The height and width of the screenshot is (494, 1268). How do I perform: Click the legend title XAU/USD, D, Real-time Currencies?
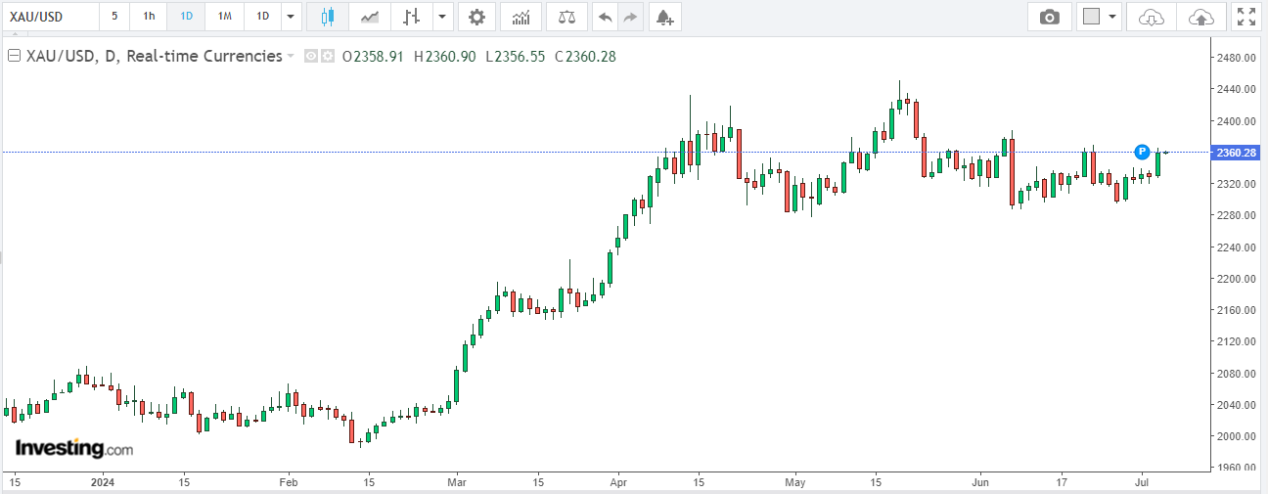[x=154, y=57]
